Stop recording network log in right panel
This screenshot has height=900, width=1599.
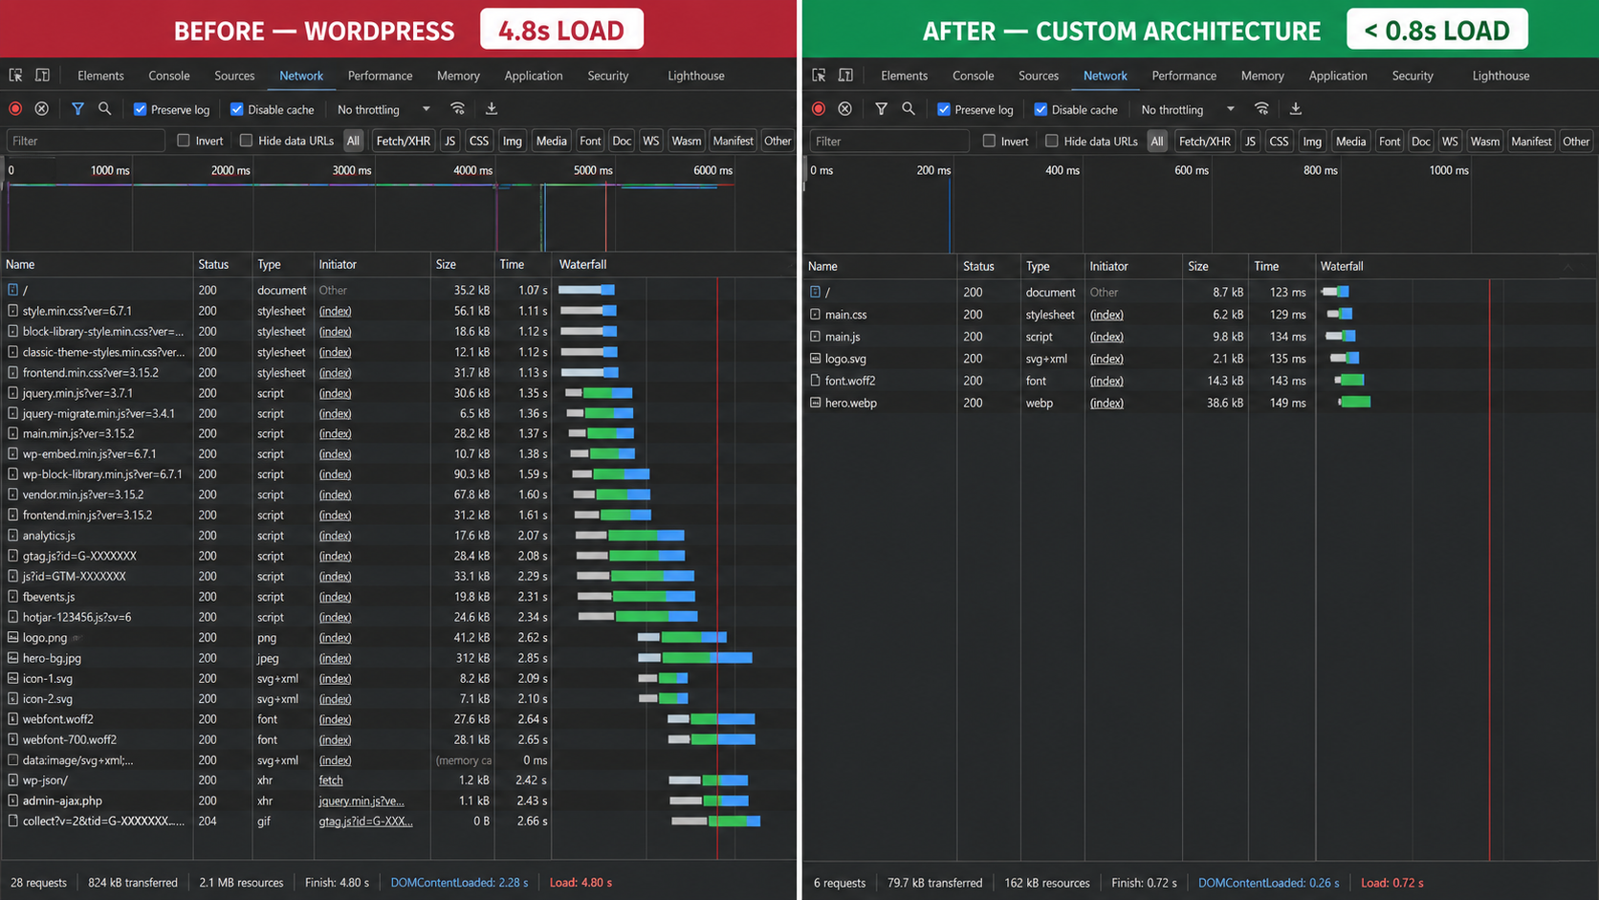click(x=819, y=109)
